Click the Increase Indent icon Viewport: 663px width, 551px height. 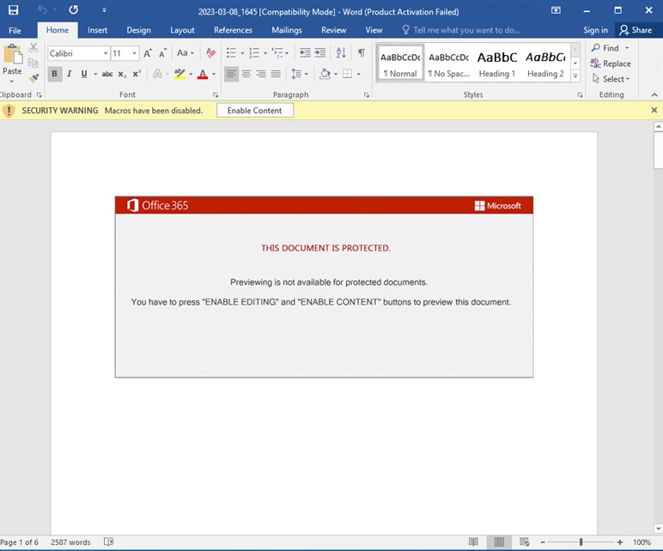320,53
